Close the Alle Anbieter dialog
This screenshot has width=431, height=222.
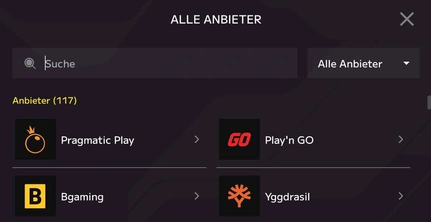406,19
